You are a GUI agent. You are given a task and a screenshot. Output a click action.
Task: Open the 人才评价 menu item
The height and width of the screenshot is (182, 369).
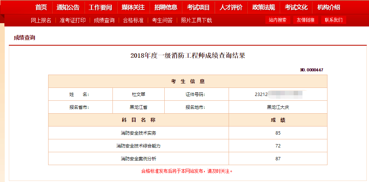click(x=231, y=7)
